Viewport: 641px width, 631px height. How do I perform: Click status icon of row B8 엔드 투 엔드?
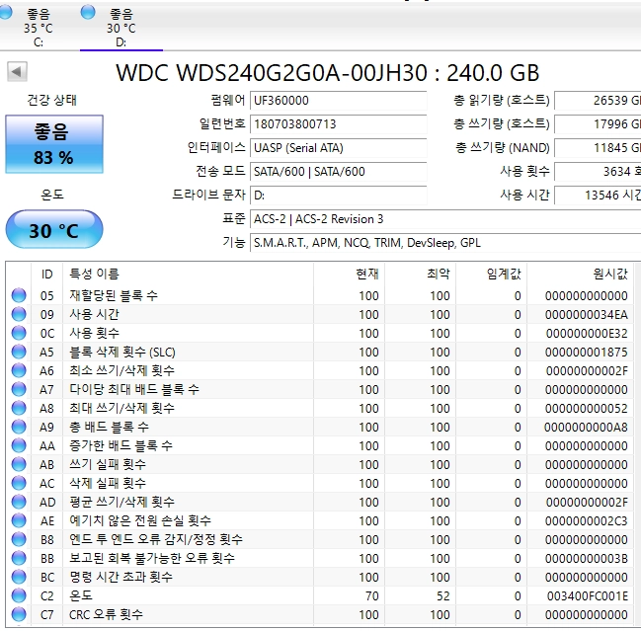click(x=19, y=539)
